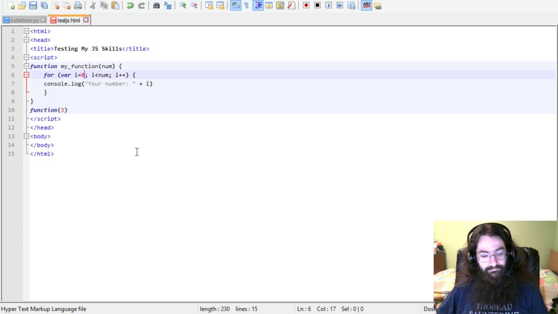Screen dimensions: 558x314
Task: Click the </script> closing tag
Action: click(x=45, y=119)
